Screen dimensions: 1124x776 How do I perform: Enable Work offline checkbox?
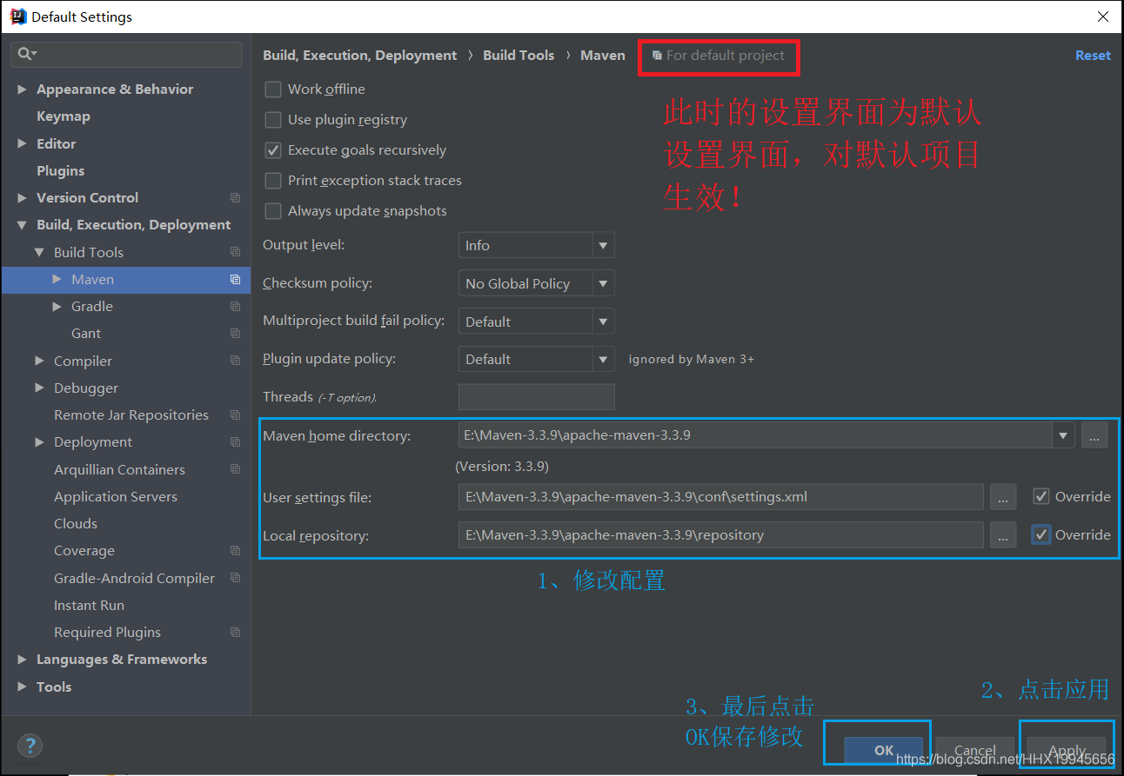point(273,90)
